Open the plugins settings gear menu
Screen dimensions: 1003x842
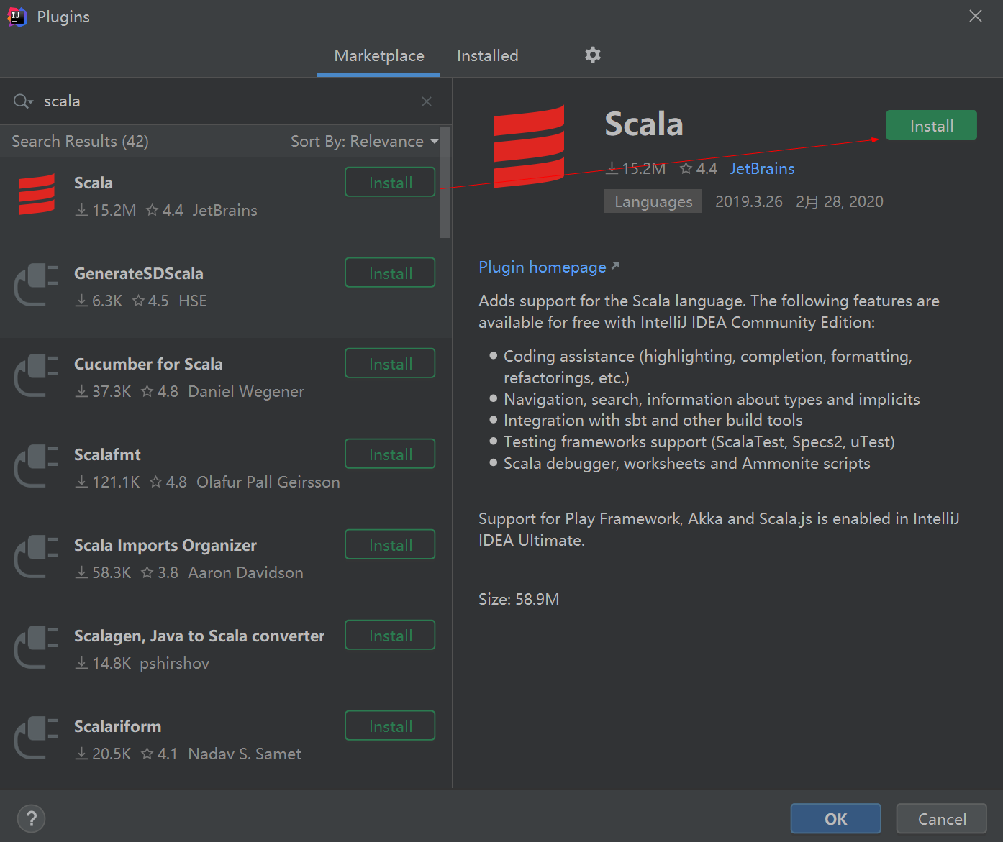(x=592, y=55)
